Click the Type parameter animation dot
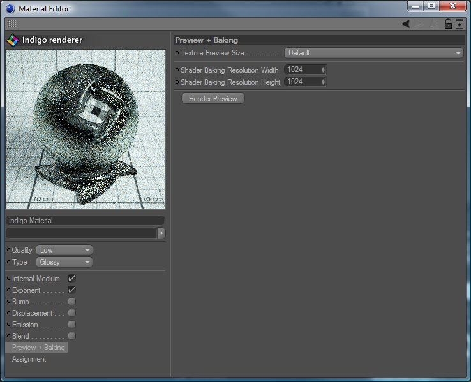Image resolution: width=471 pixels, height=382 pixels. [9, 262]
